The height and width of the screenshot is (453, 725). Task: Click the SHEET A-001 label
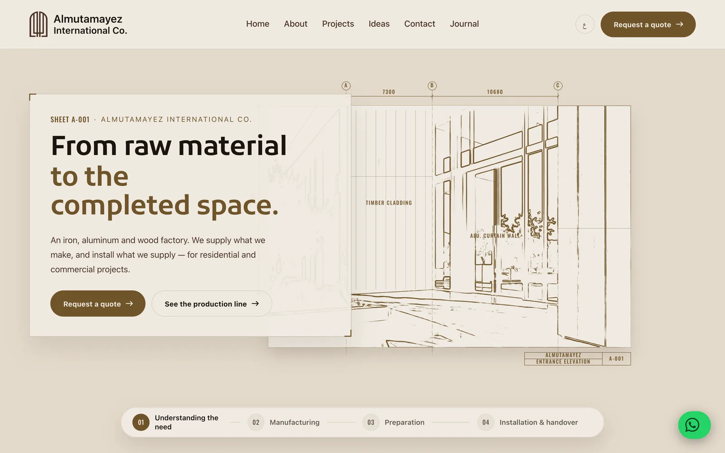(70, 120)
